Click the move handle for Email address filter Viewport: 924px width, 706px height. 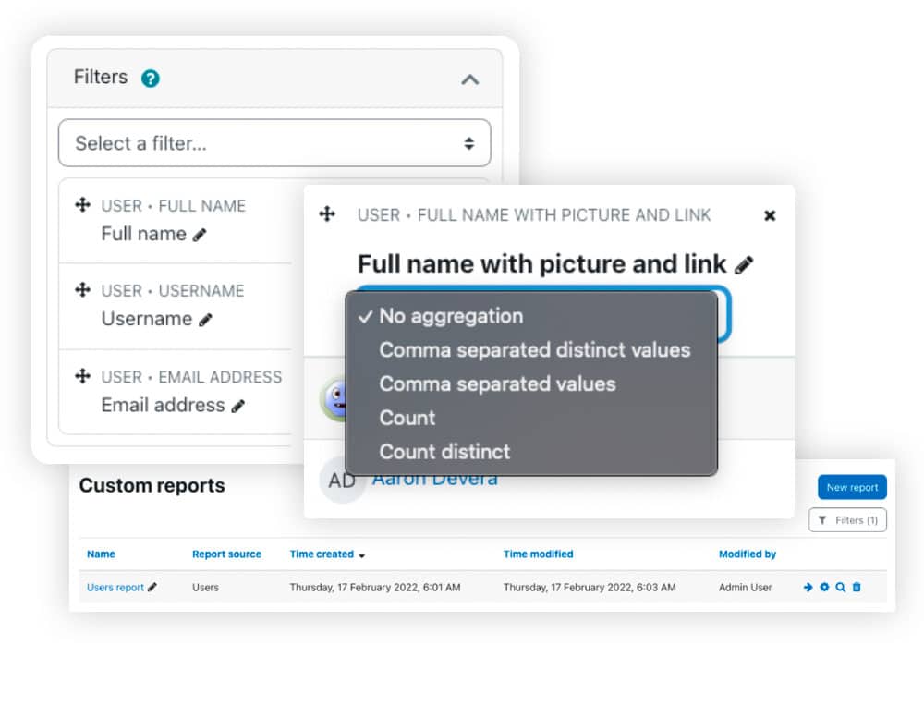coord(82,376)
